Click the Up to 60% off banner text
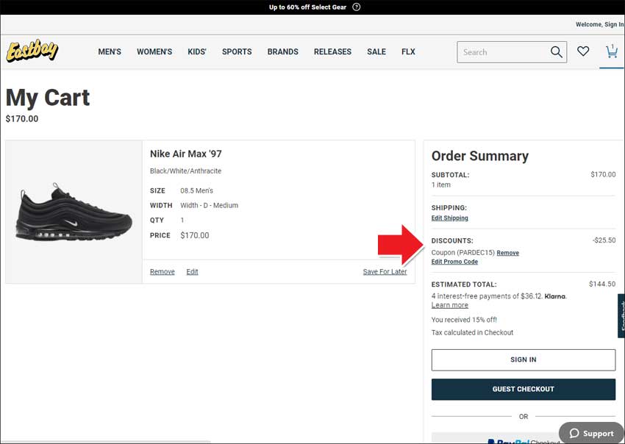The height and width of the screenshot is (444, 625). coord(307,7)
